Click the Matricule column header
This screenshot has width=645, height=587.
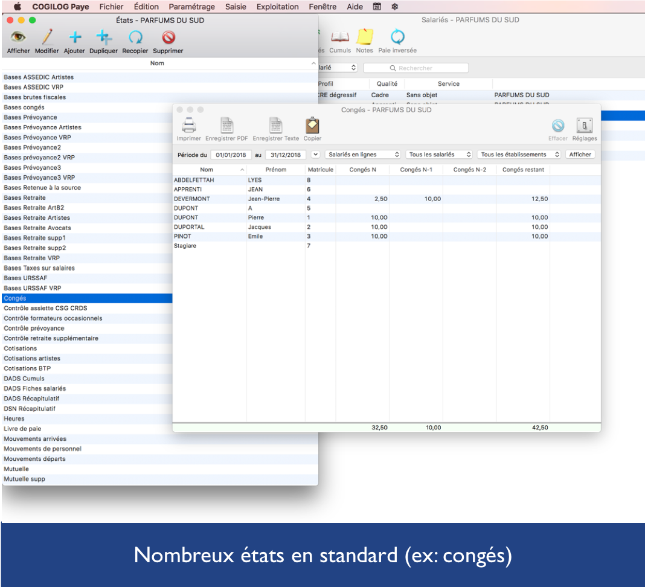(321, 170)
